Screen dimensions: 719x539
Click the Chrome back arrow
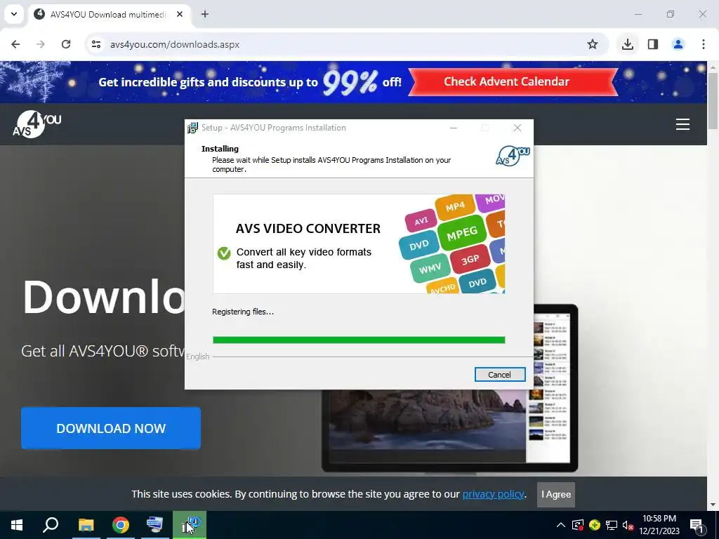tap(15, 44)
